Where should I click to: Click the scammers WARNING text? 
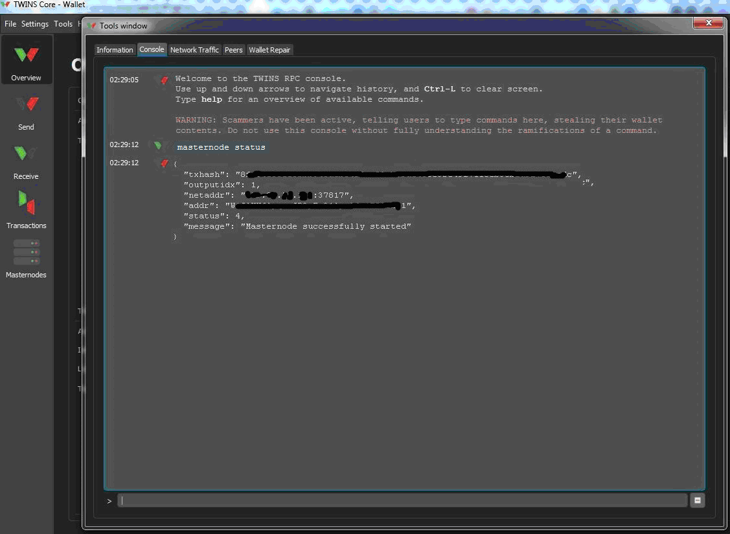(x=418, y=125)
